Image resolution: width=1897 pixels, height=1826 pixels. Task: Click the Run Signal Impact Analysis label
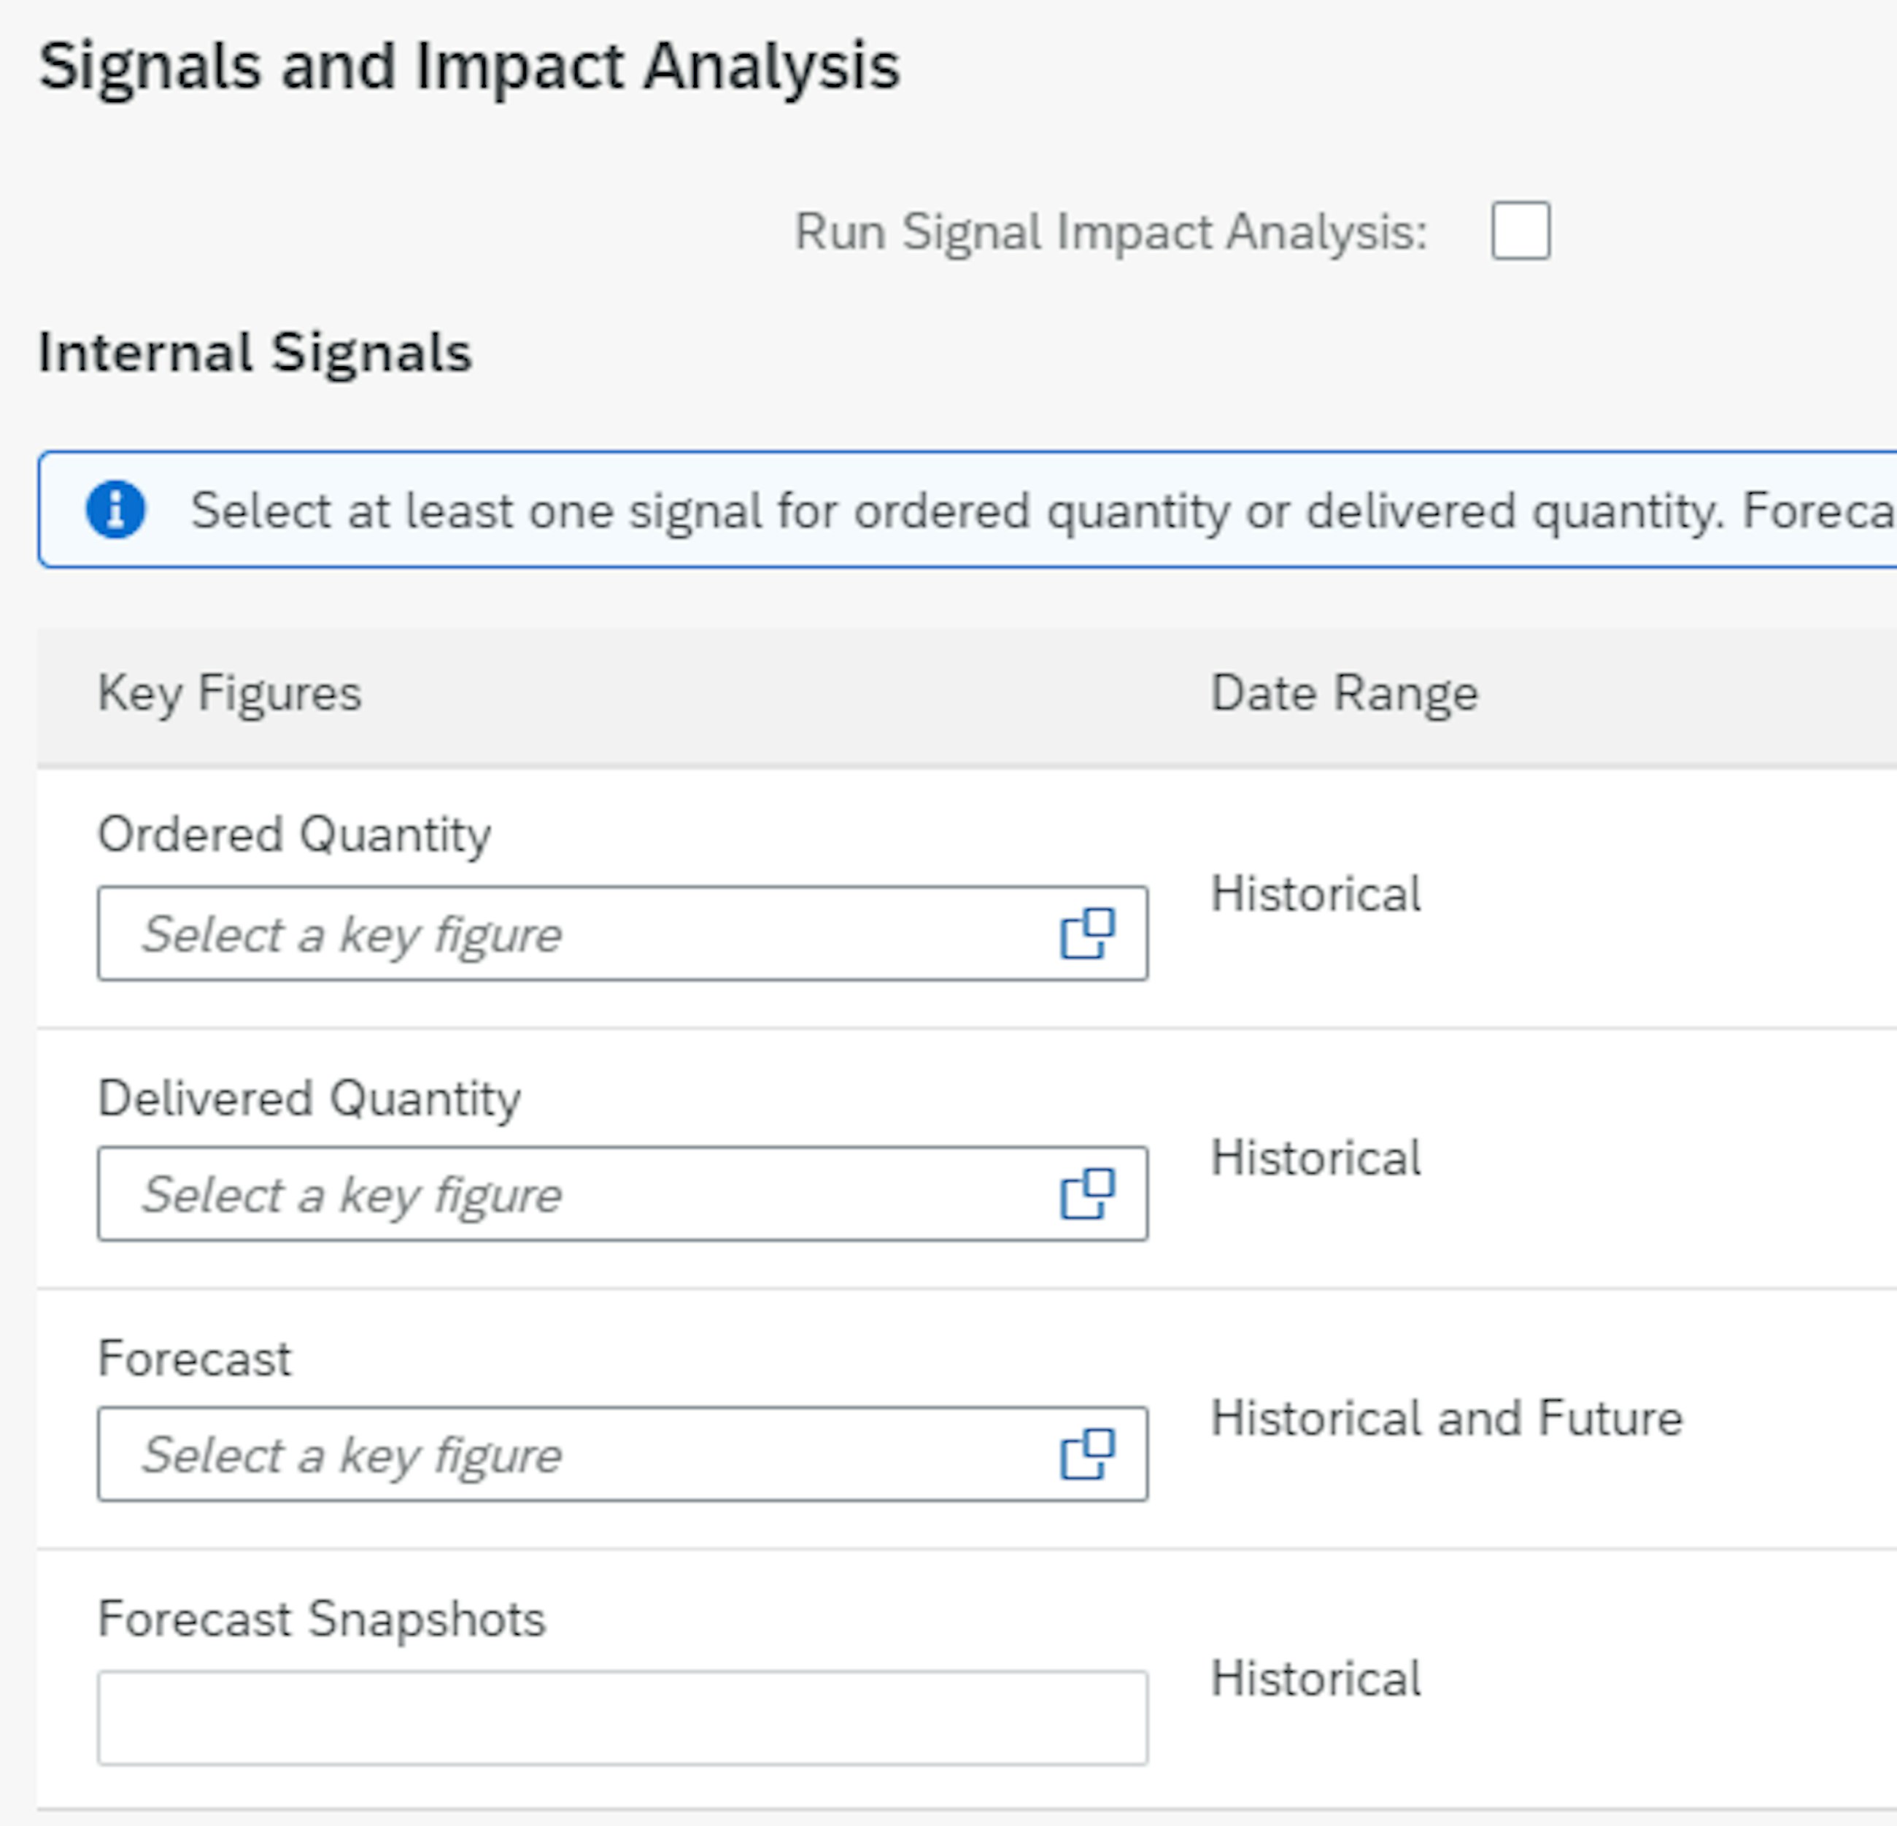point(1110,232)
